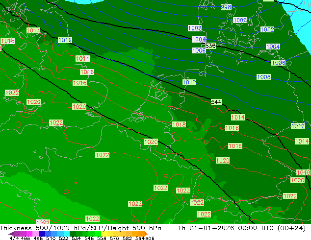Screen dimensions: 311x240
Task: Pick the bright yellow legend swatch after 558
Action: coord(104,234)
